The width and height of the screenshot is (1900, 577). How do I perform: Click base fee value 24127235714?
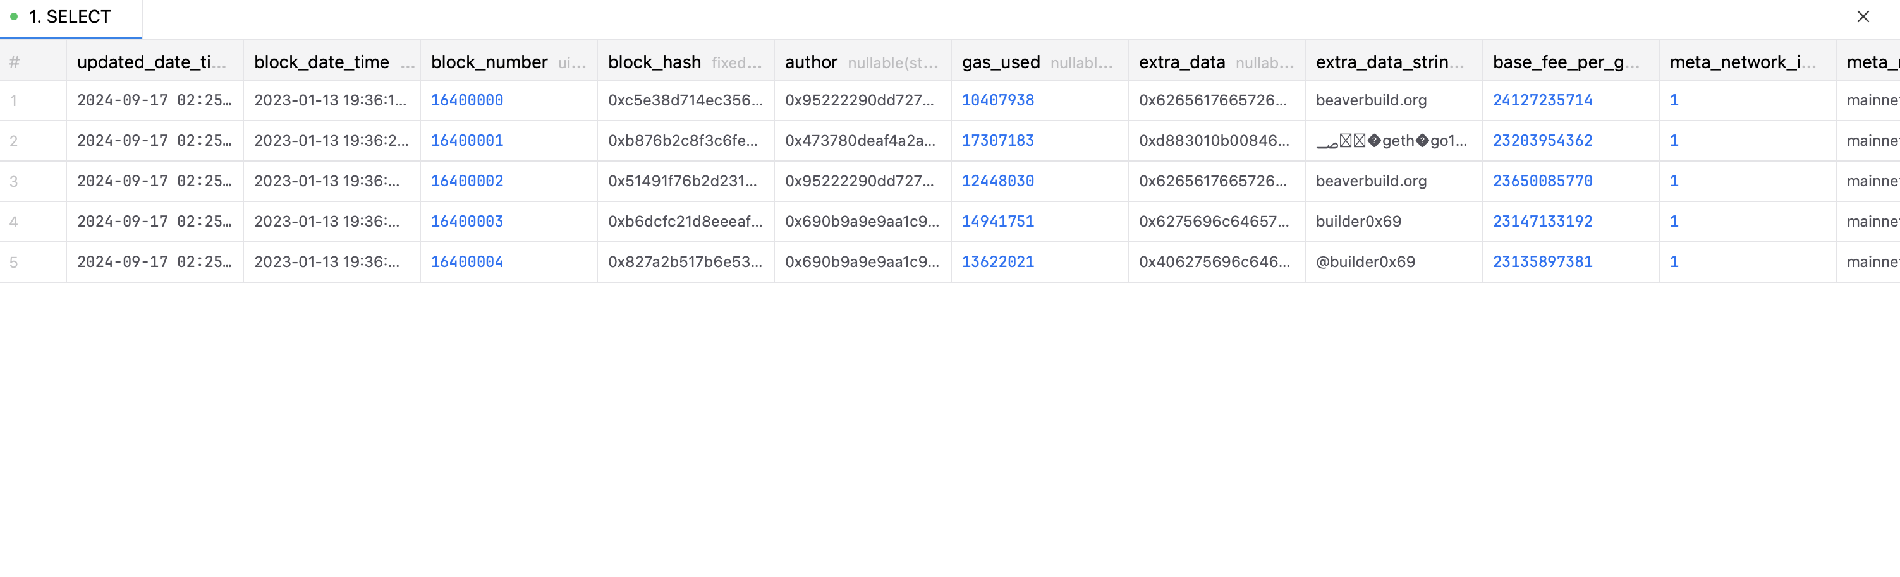click(1542, 100)
